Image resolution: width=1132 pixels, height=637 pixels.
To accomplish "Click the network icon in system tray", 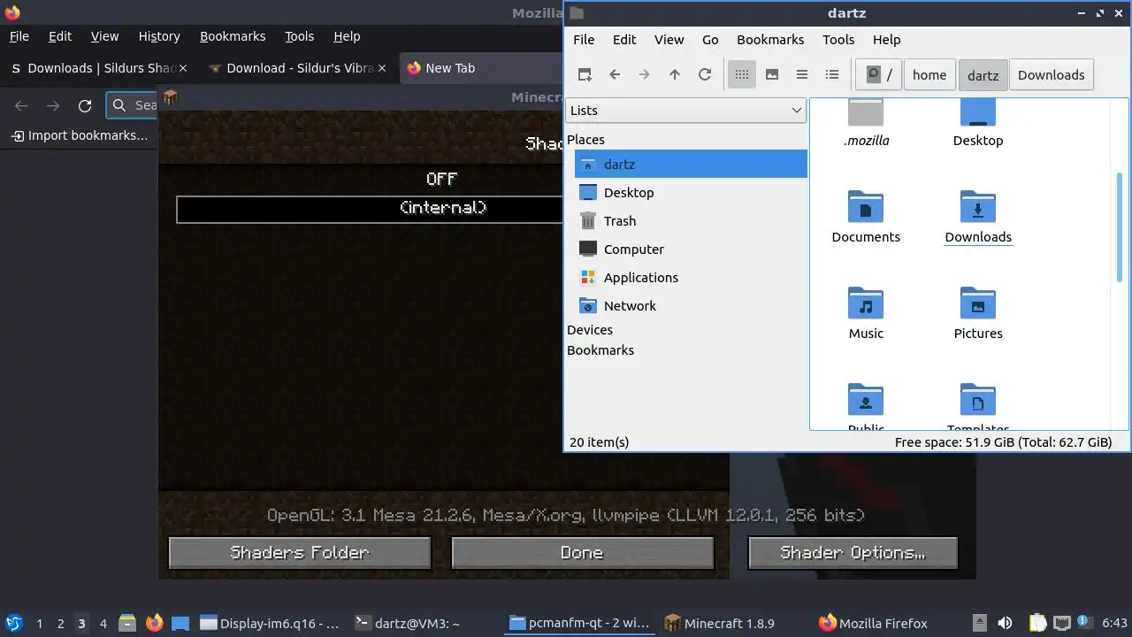I will pos(1062,624).
